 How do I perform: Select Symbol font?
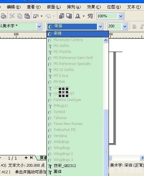(75, 112)
